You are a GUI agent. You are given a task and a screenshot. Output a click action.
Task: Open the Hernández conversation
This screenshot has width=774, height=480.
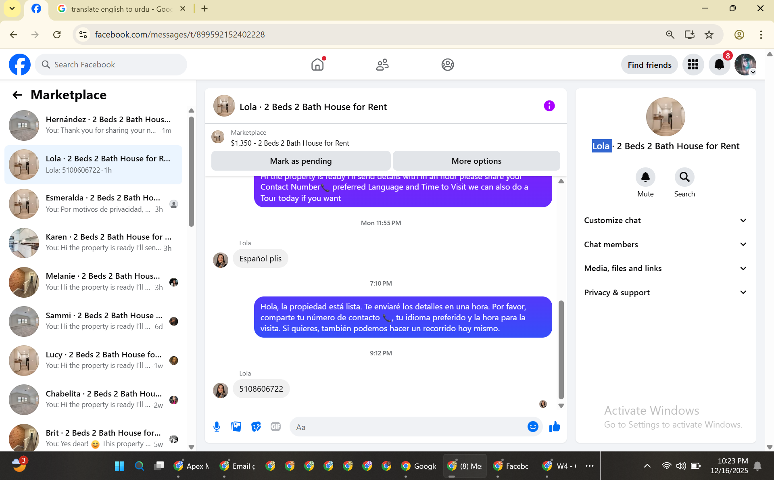pos(94,125)
